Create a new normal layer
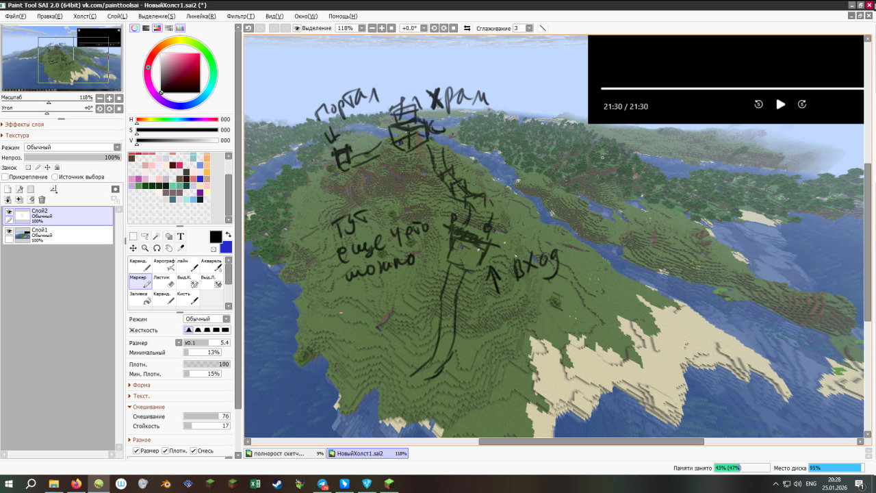The width and height of the screenshot is (876, 493). coord(8,189)
